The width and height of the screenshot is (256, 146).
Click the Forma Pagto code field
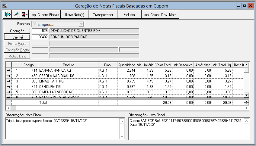coord(40,43)
